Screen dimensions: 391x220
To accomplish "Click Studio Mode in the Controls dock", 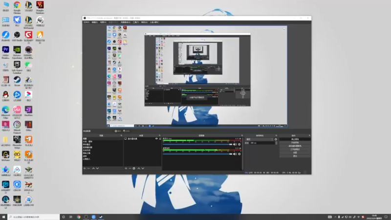I will pyautogui.click(x=295, y=149).
